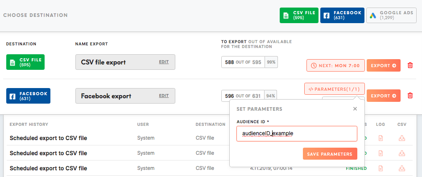Image resolution: width=422 pixels, height=177 pixels.
Task: Click the DESTINATION column header in history
Action: pyautogui.click(x=211, y=125)
